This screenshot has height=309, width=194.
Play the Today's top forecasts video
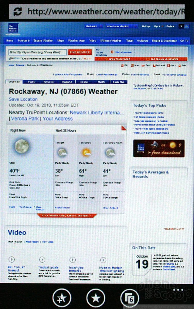[x=73, y=260]
